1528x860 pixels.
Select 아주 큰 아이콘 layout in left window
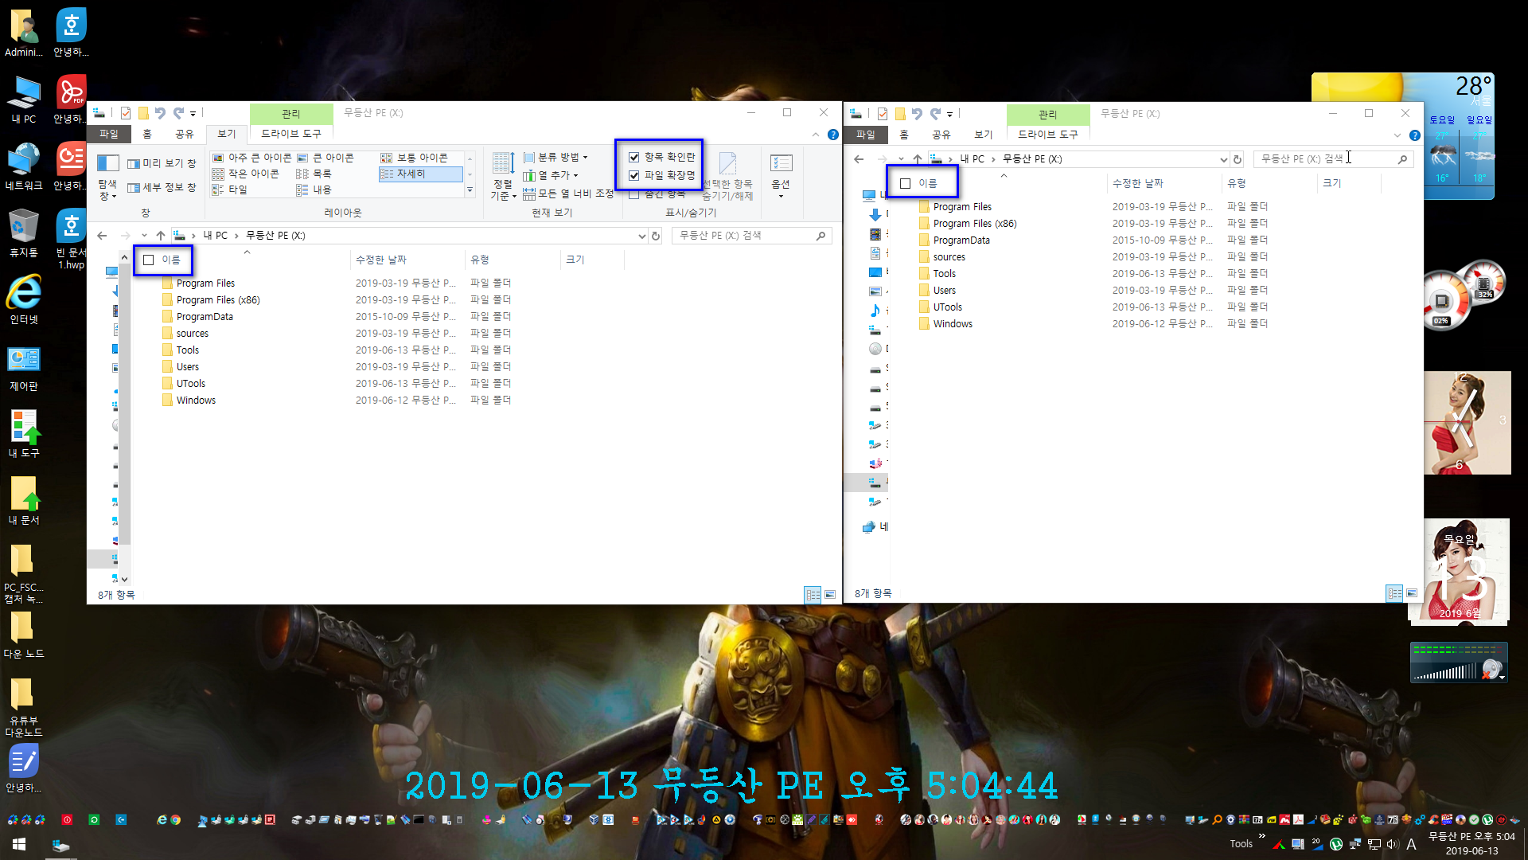(252, 158)
